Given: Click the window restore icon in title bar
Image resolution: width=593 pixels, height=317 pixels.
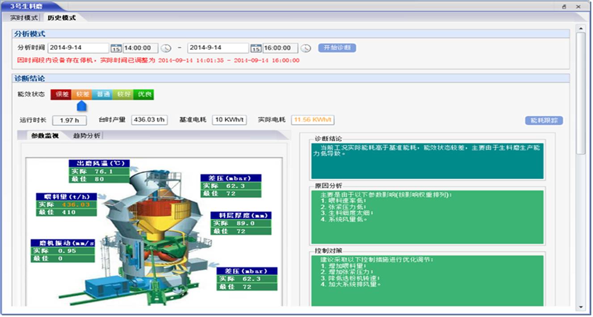Looking at the screenshot, I should click(564, 7).
